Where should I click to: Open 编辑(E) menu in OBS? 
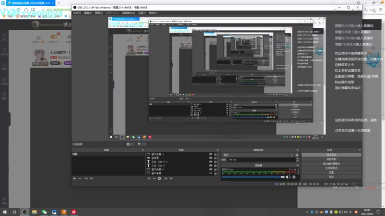click(88, 13)
